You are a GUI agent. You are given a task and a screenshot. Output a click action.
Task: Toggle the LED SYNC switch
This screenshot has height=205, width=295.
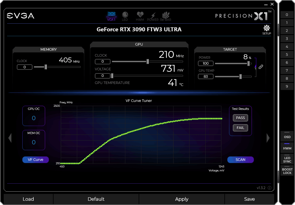(287, 159)
